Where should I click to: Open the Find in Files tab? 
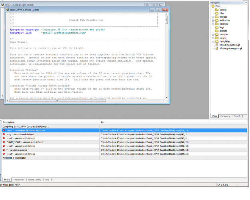coord(19,180)
